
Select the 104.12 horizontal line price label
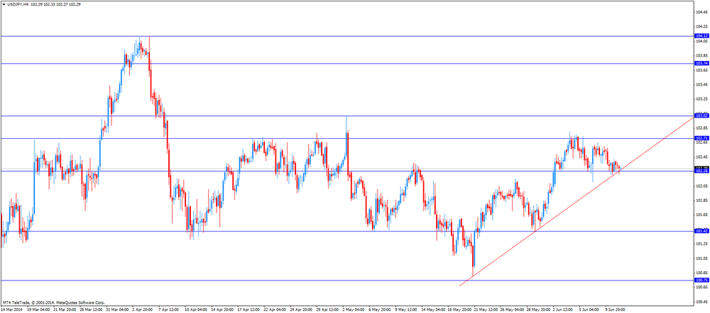[x=701, y=35]
